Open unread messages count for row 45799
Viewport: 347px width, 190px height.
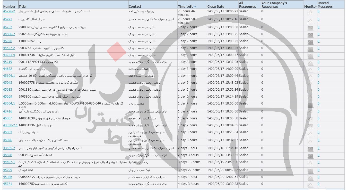click(318, 170)
